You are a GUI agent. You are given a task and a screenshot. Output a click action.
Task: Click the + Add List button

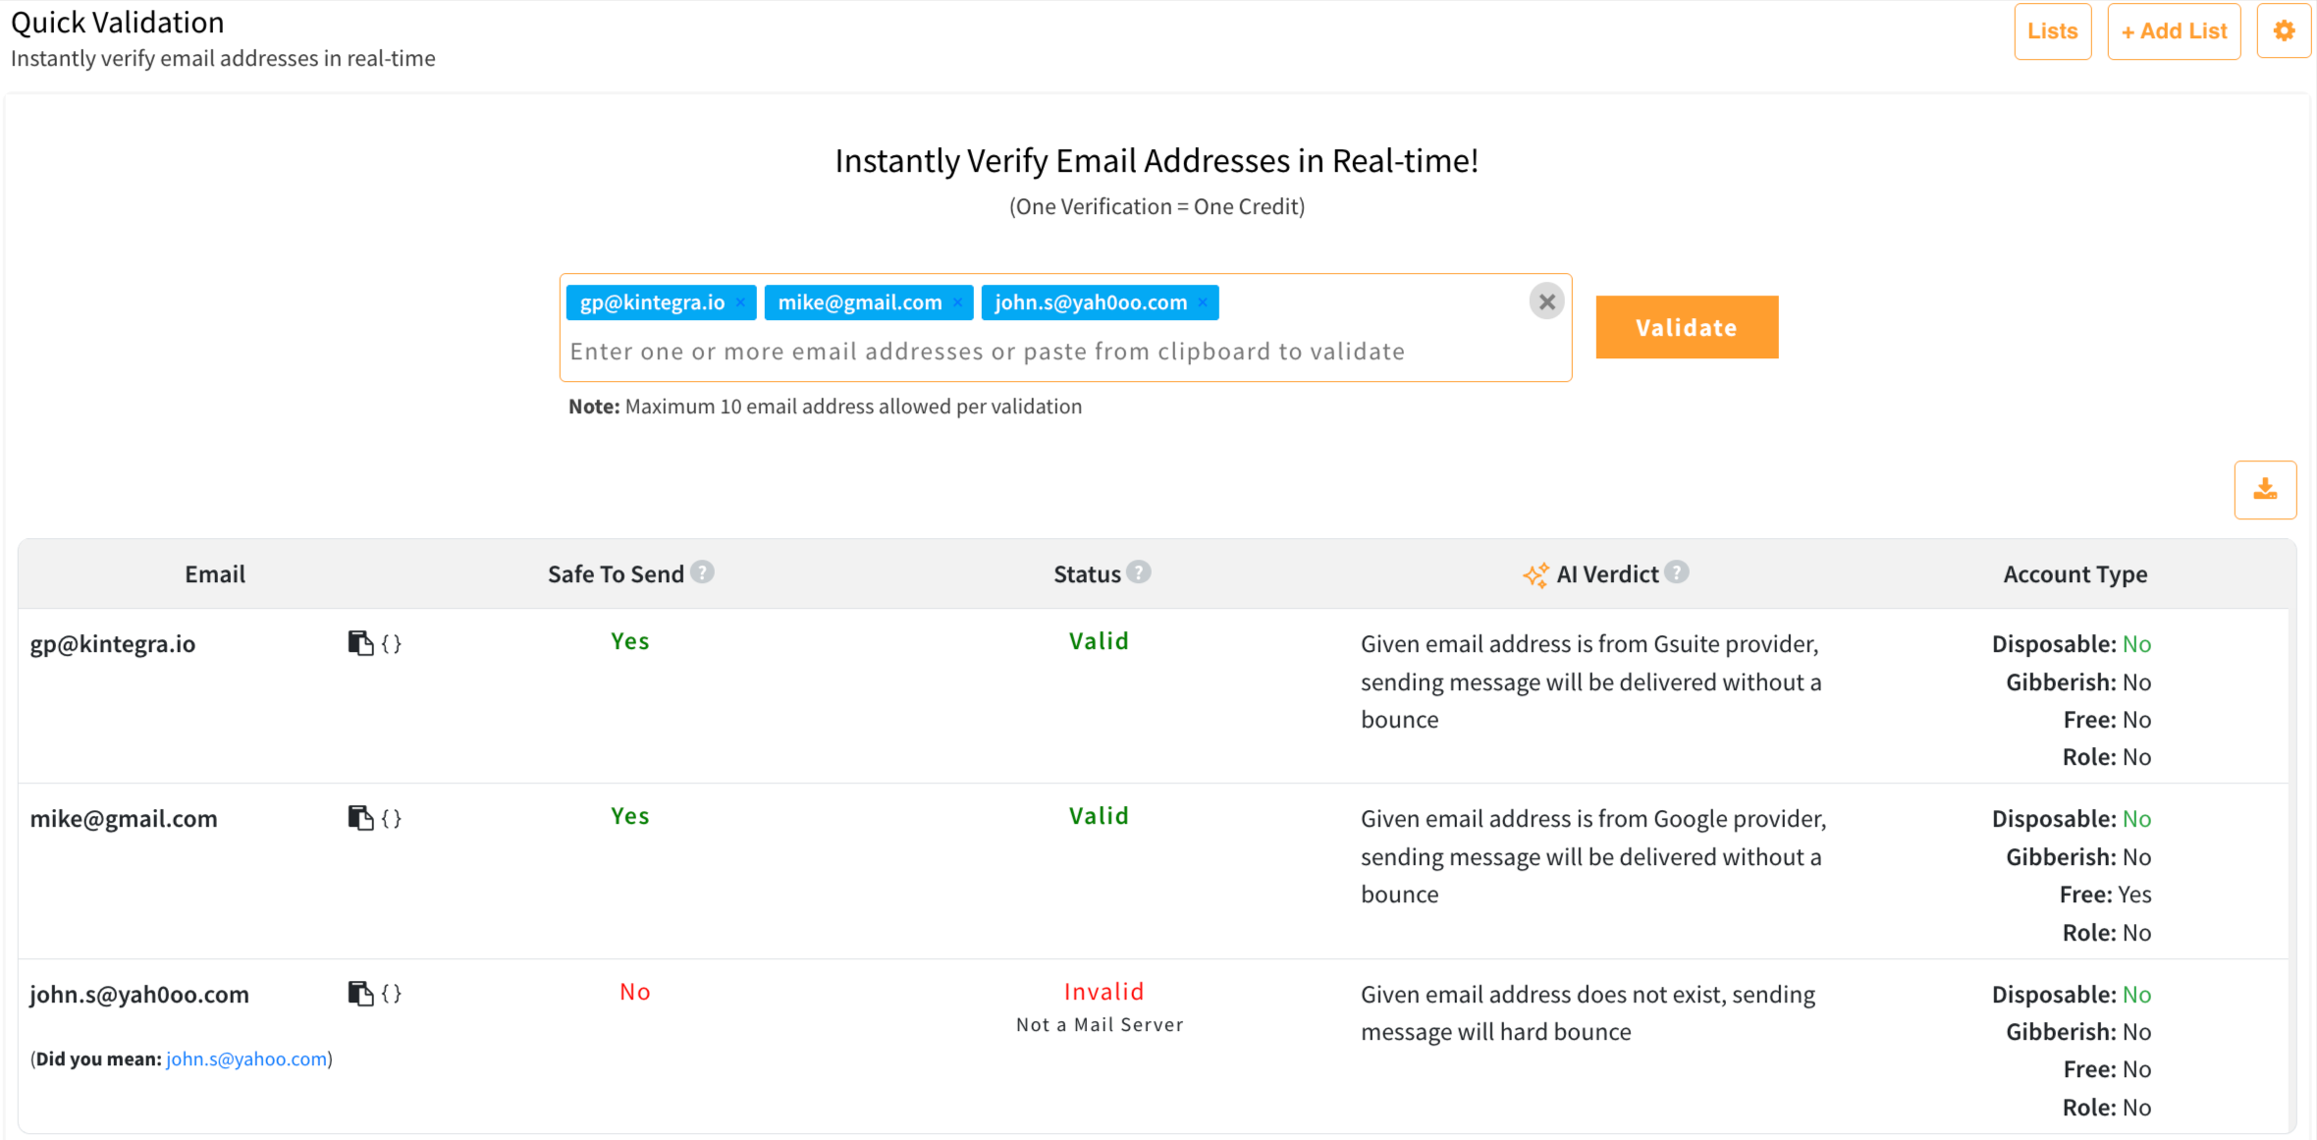(x=2174, y=30)
